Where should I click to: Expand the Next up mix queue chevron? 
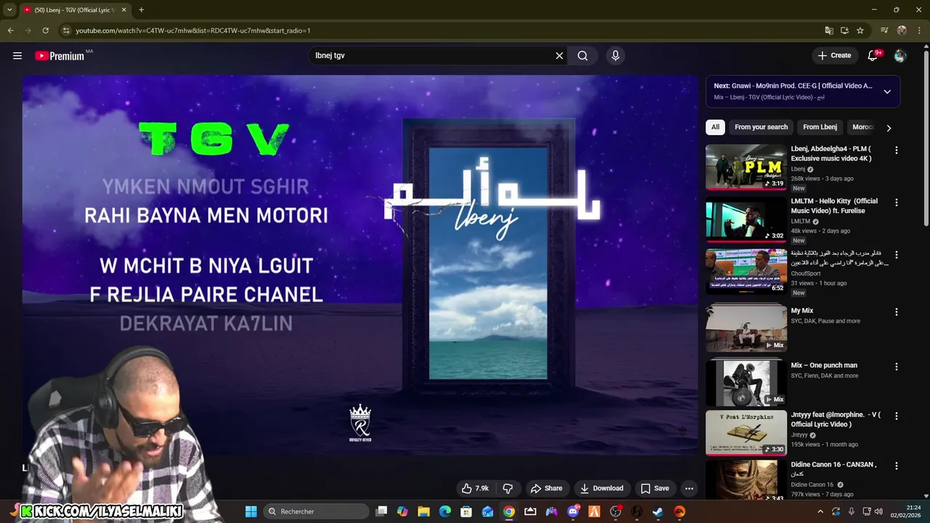tap(887, 92)
